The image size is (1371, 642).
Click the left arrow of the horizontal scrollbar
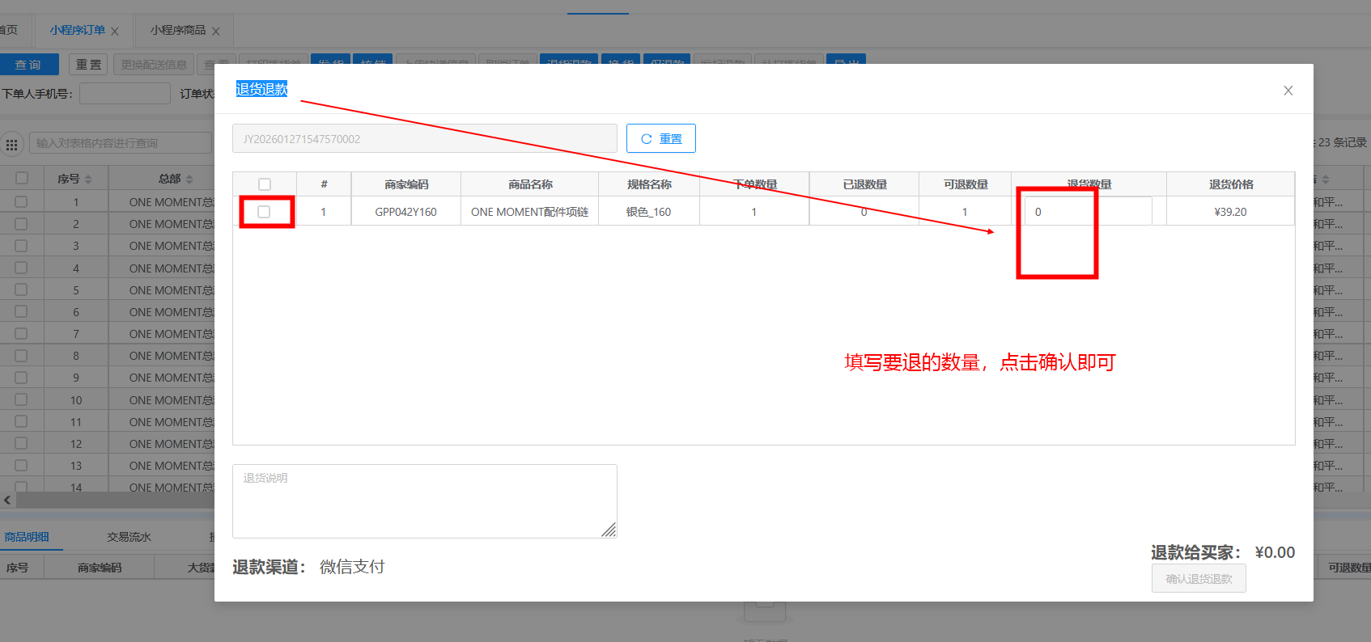pyautogui.click(x=7, y=501)
